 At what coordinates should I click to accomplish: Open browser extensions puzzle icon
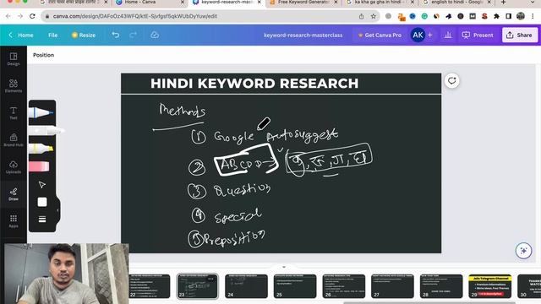click(x=496, y=16)
